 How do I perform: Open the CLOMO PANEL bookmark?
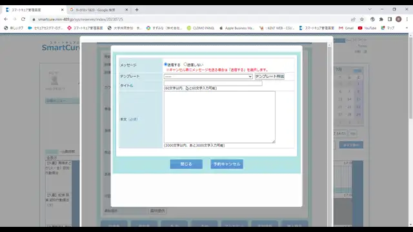pyautogui.click(x=201, y=28)
